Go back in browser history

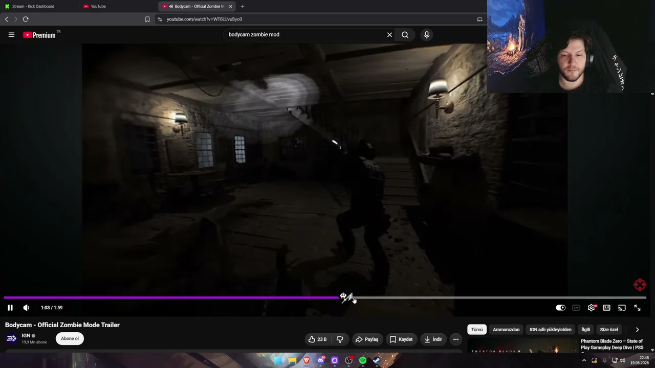click(x=7, y=19)
